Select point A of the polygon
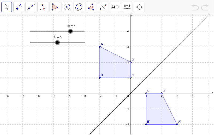Image resolution: width=214 pixels, height=135 pixels. [100, 47]
